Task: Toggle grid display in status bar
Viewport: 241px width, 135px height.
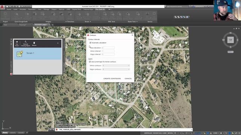Action: click(x=175, y=133)
